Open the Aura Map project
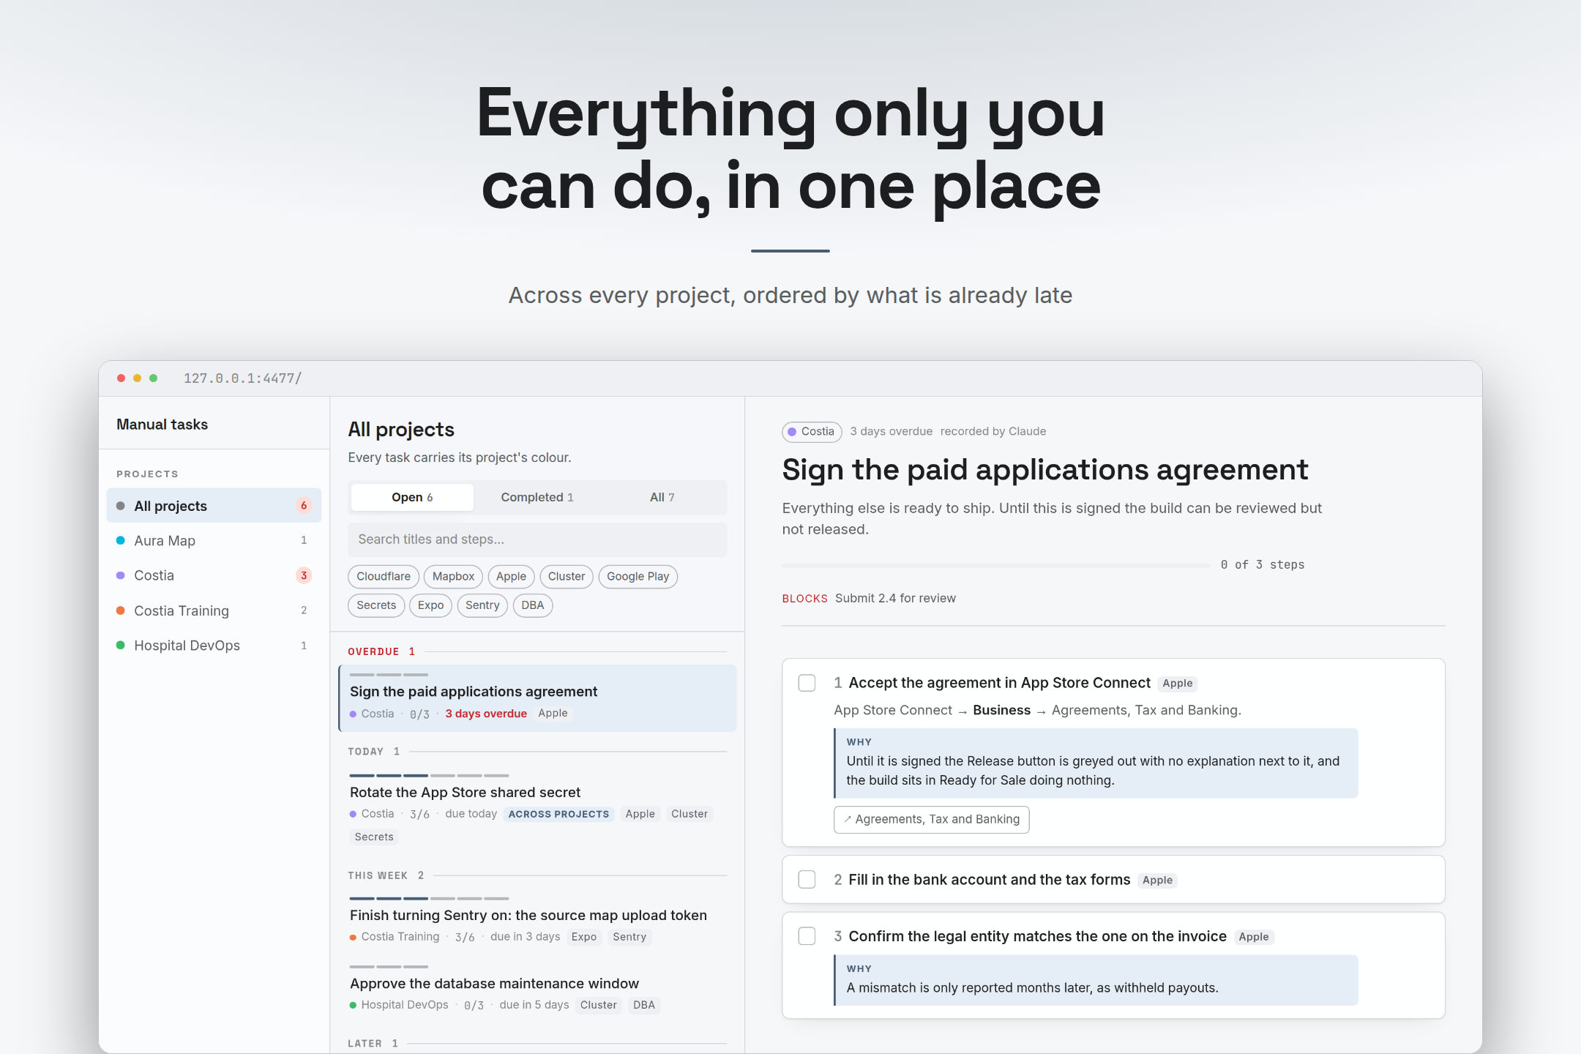 coord(214,541)
